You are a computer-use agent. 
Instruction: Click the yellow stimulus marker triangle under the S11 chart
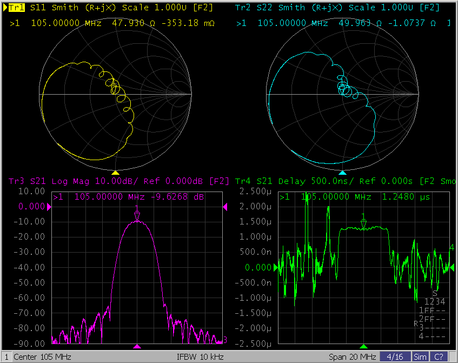[x=115, y=172]
